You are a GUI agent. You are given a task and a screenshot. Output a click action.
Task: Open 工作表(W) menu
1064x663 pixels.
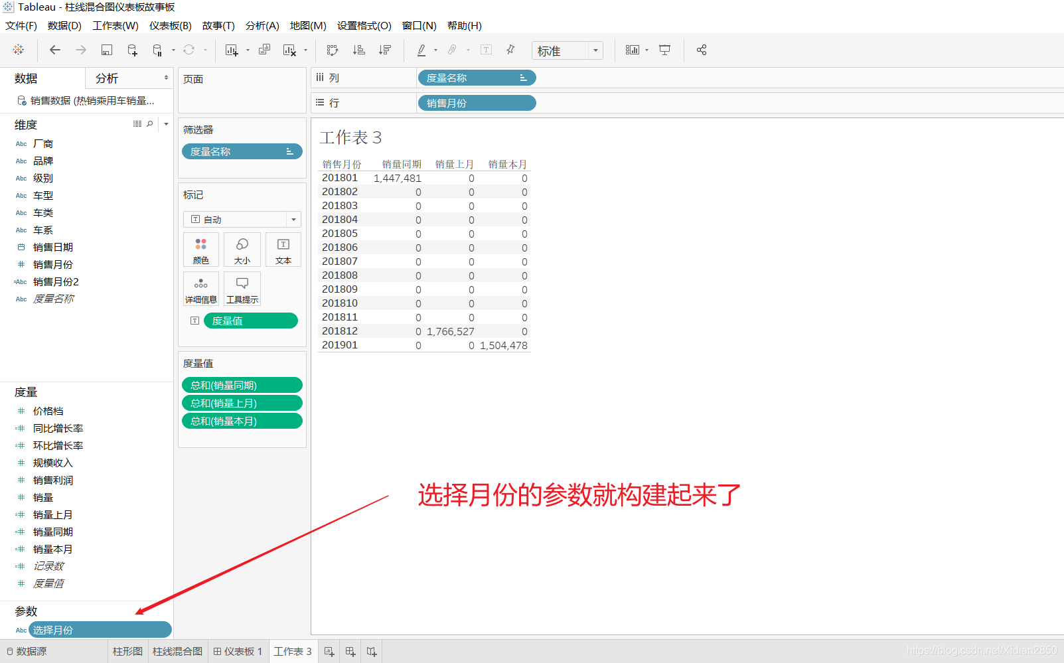coord(115,25)
